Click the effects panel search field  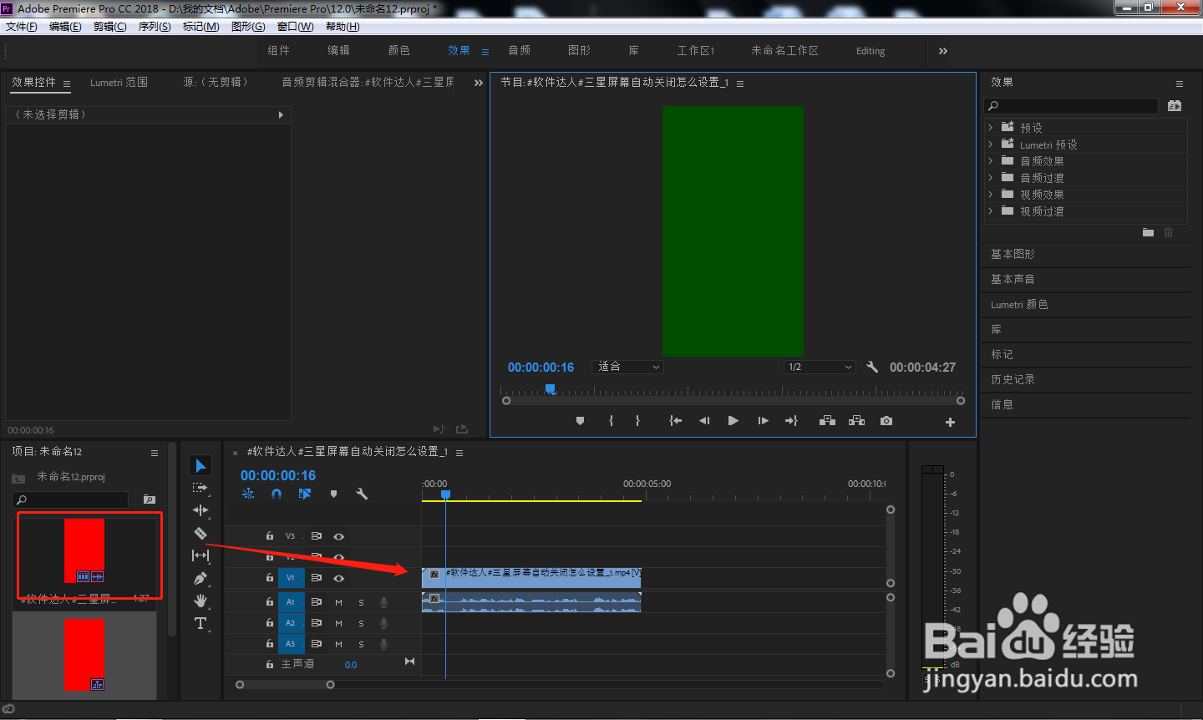1072,106
